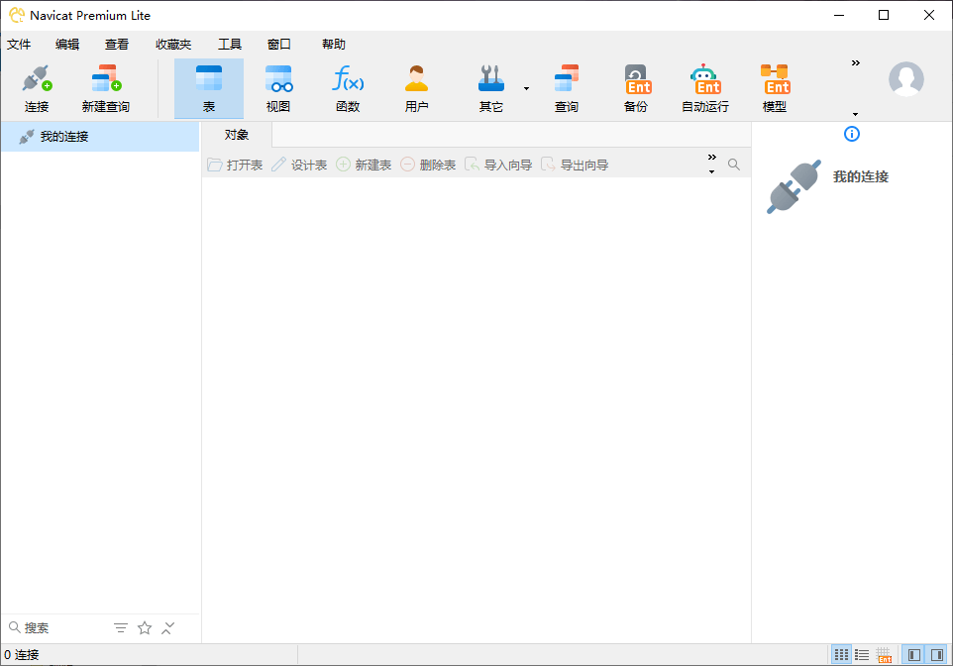This screenshot has width=953, height=666.
Task: Open the 查询 (Query) icon
Action: click(566, 87)
